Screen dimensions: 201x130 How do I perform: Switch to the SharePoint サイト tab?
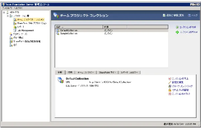pyautogui.click(x=107, y=73)
